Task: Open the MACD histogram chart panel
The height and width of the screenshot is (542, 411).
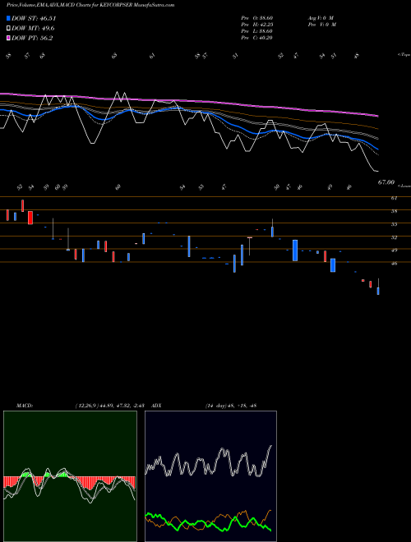Action: pos(70,476)
